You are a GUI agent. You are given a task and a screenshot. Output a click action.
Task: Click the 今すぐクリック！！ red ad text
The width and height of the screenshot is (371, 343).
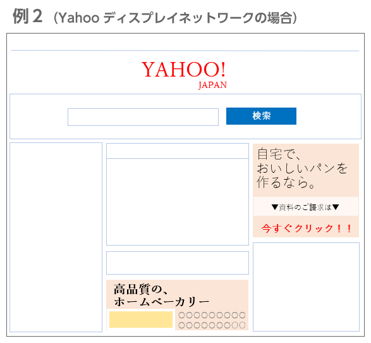click(306, 228)
